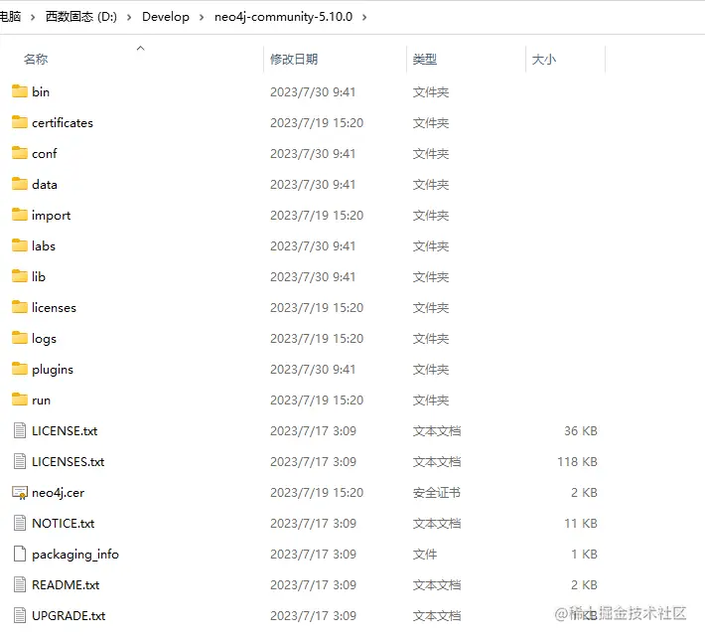705x640 pixels.
Task: Click the conf folder icon
Action: click(x=19, y=153)
